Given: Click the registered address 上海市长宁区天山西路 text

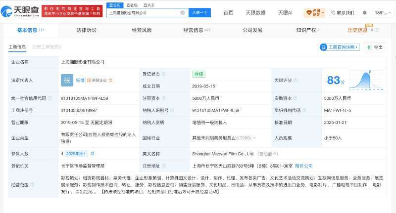Looking at the screenshot, I should click(243, 166).
